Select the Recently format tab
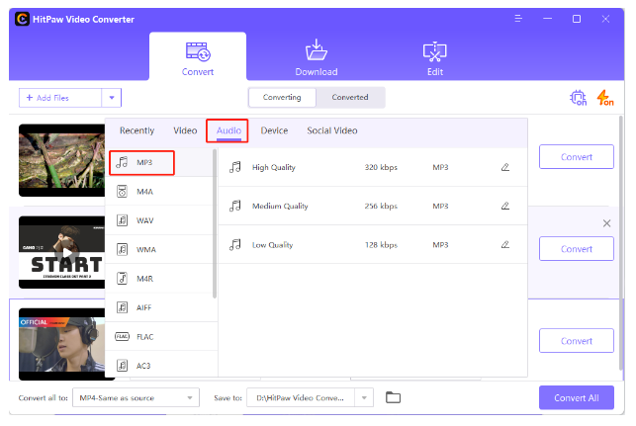 tap(136, 130)
